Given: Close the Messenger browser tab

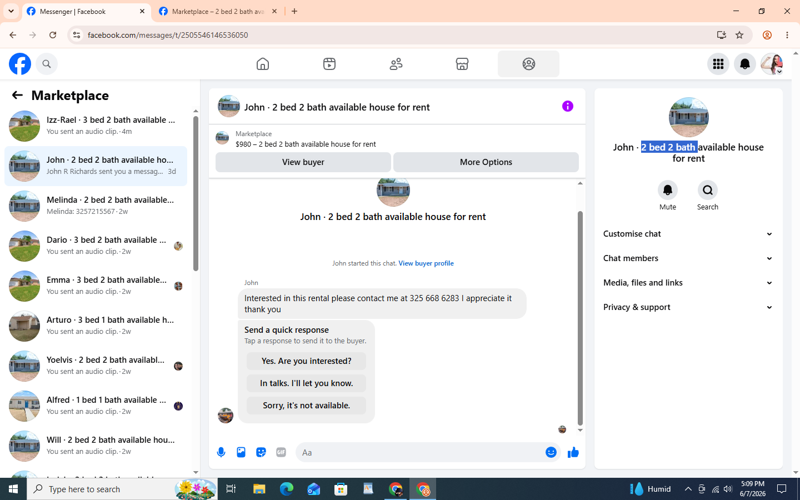Looking at the screenshot, I should (142, 11).
